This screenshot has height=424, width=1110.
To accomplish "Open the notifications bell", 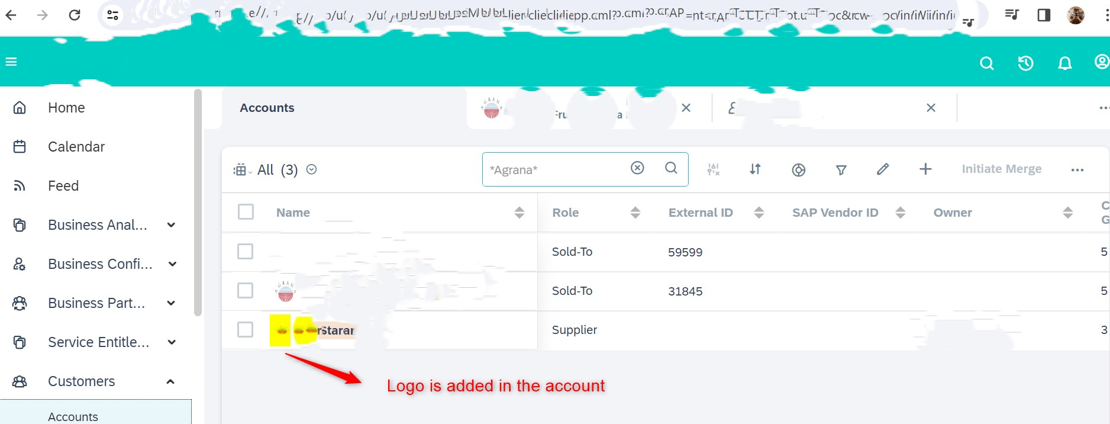I will [1064, 63].
